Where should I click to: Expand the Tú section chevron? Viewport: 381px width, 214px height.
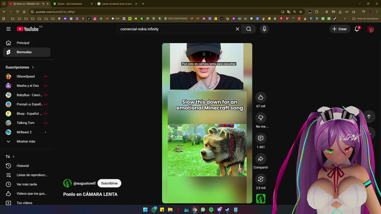pyautogui.click(x=13, y=157)
